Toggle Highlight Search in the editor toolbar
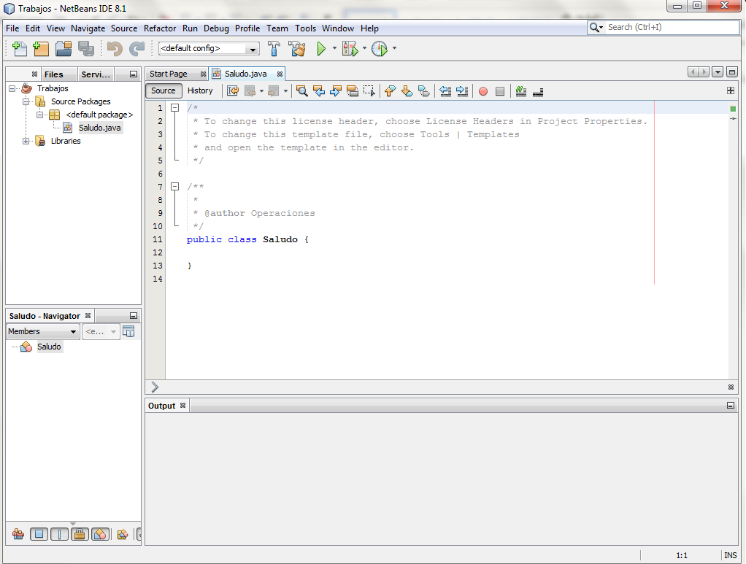The height and width of the screenshot is (564, 746). point(352,90)
